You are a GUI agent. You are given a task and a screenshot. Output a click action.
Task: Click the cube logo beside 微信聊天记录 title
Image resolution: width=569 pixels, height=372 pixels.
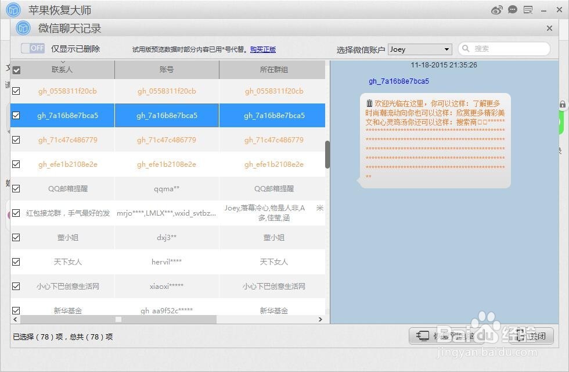23,28
